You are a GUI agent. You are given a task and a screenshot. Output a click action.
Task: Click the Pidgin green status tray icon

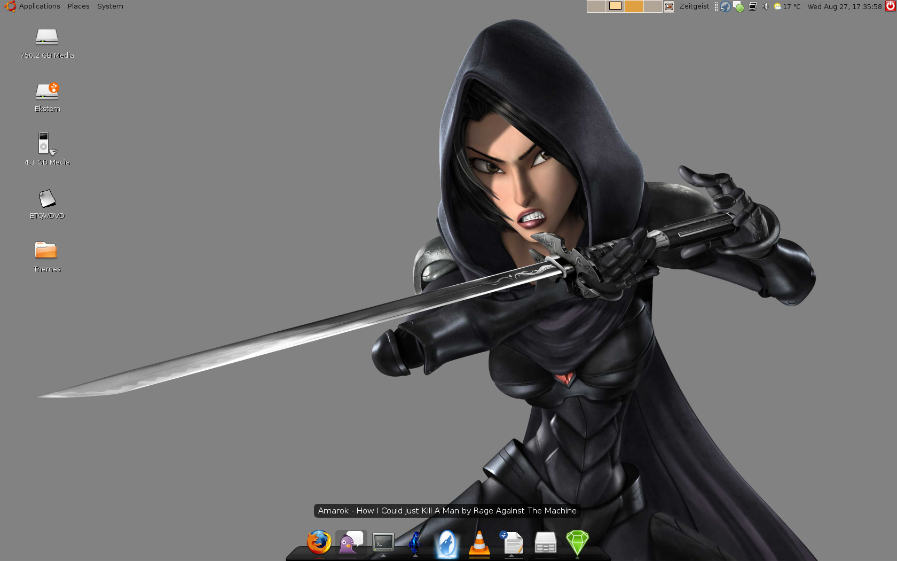click(739, 6)
